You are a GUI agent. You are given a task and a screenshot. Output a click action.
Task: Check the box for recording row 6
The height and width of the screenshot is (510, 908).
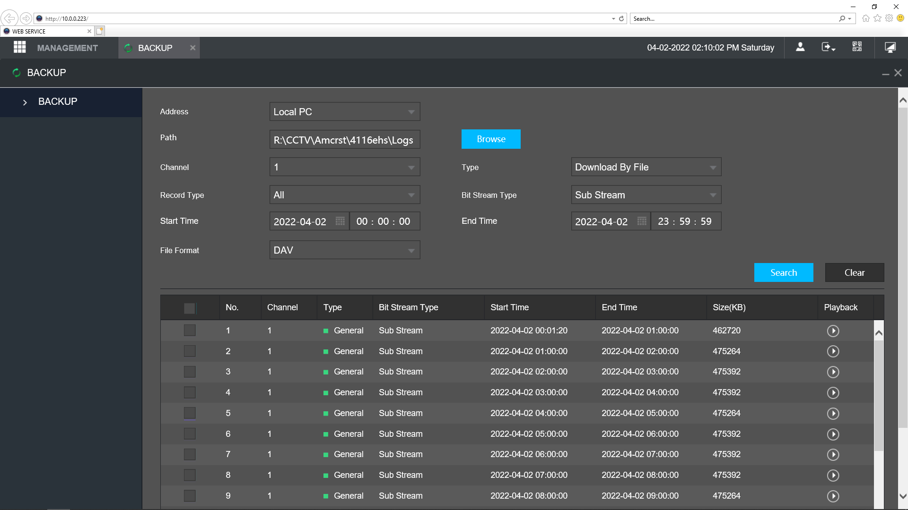pyautogui.click(x=190, y=434)
